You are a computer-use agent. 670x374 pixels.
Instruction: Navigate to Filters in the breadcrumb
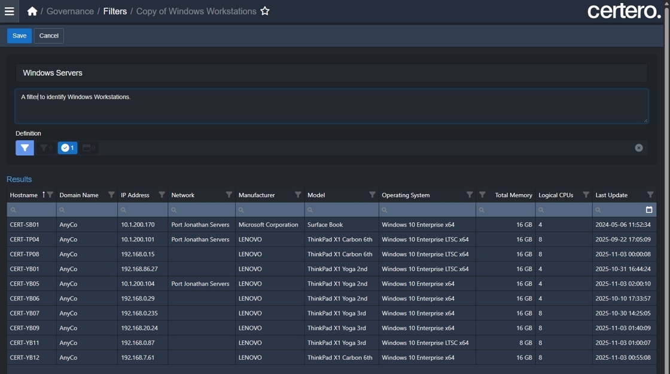[115, 11]
